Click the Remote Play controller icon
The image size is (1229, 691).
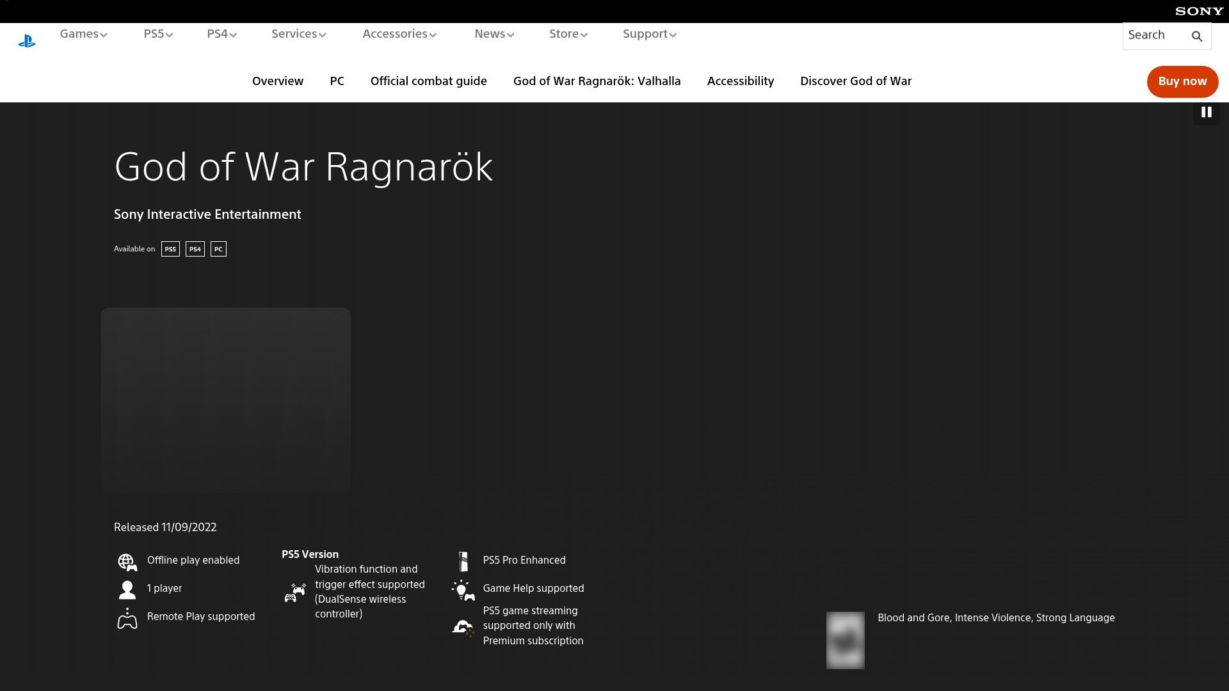[127, 618]
